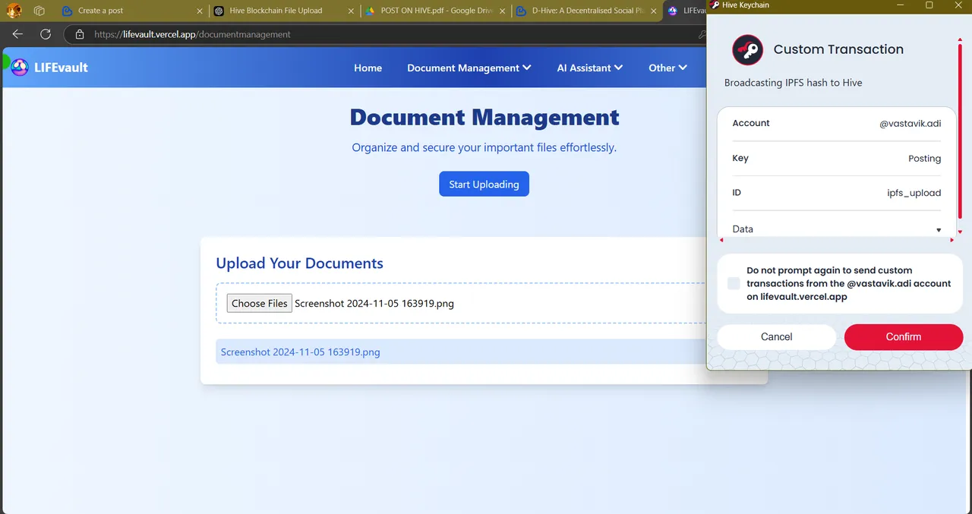972x514 pixels.
Task: Minimize the Hive Keychain window
Action: [901, 5]
